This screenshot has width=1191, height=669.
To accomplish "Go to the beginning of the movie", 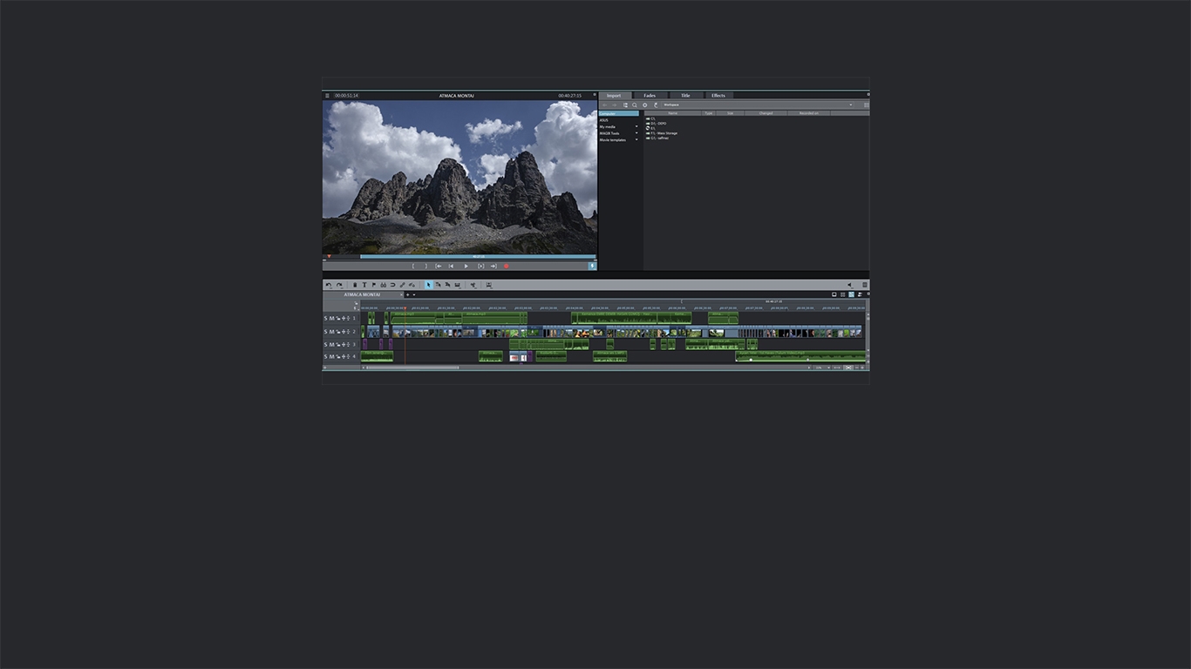I will [x=451, y=266].
